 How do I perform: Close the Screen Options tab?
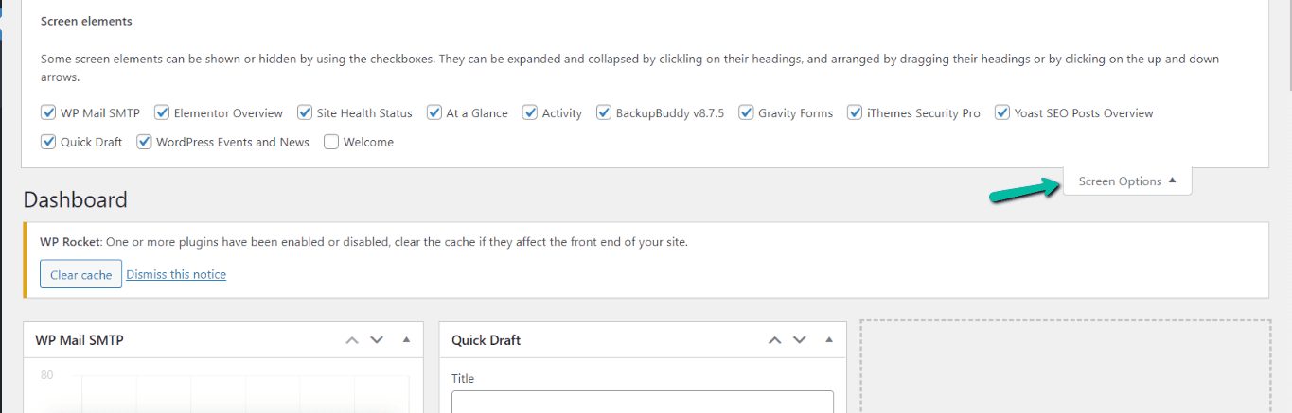[1126, 181]
